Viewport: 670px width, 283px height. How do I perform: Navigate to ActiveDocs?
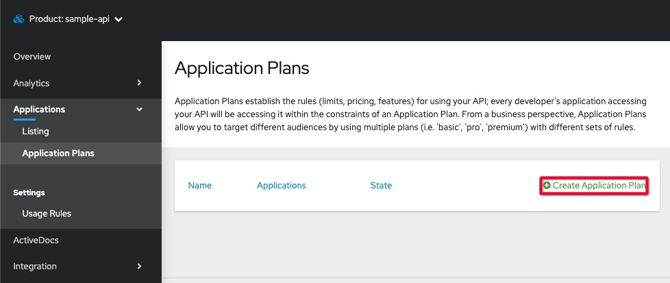[36, 240]
